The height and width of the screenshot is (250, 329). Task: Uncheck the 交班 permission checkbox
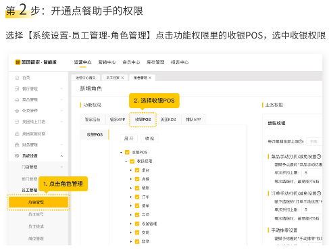[137, 232]
